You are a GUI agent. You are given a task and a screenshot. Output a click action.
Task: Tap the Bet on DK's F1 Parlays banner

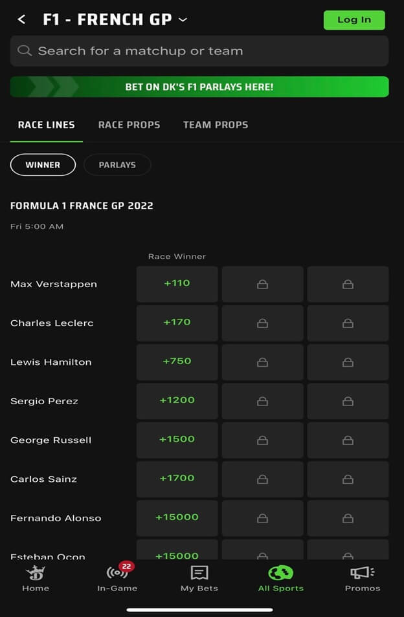point(199,87)
